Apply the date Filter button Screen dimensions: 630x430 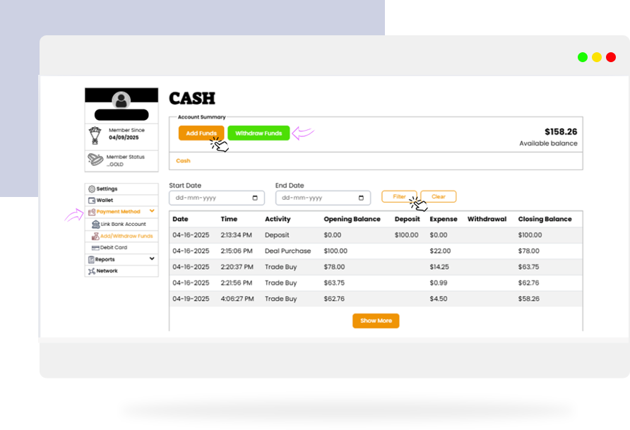point(399,196)
